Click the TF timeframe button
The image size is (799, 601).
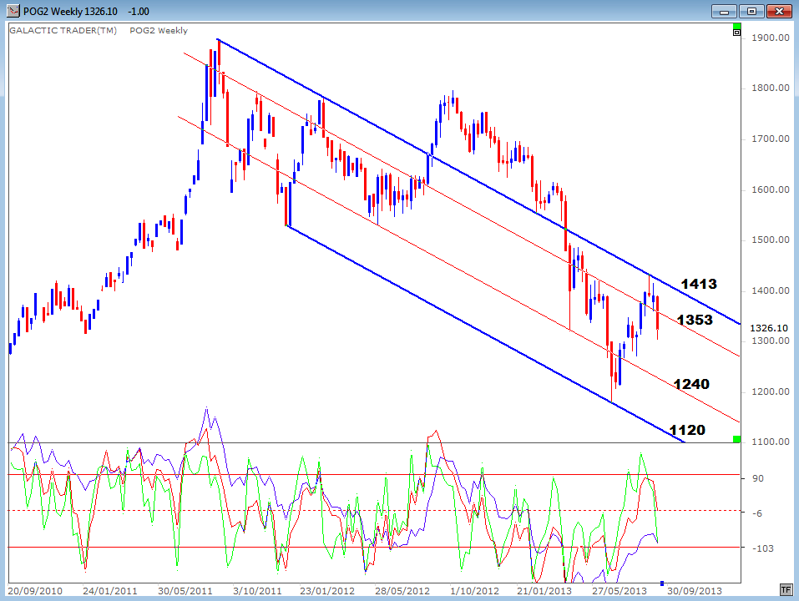pos(786,590)
